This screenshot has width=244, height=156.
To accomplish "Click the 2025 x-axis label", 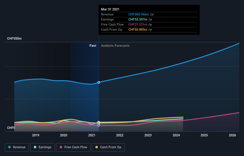I will pyautogui.click(x=204, y=135).
